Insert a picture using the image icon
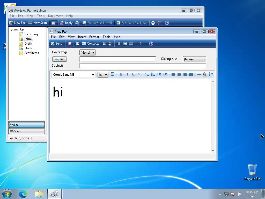The width and height of the screenshot is (265, 199). pyautogui.click(x=125, y=44)
